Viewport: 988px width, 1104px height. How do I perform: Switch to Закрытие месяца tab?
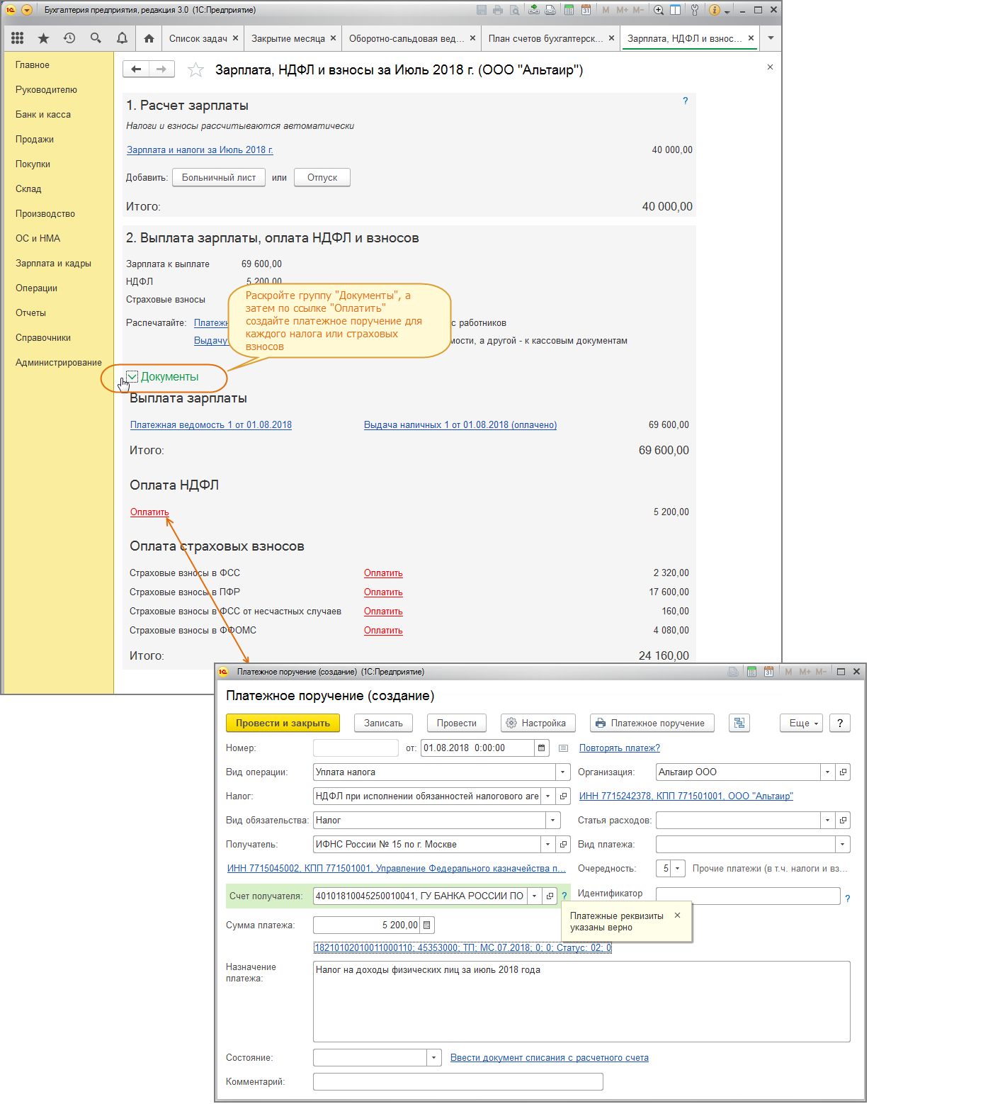[288, 38]
